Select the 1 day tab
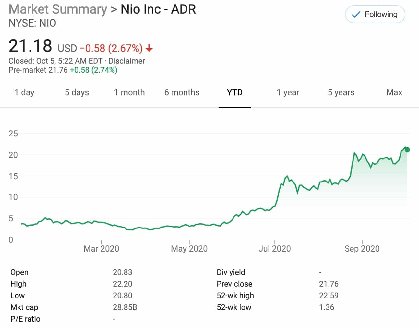 click(24, 93)
